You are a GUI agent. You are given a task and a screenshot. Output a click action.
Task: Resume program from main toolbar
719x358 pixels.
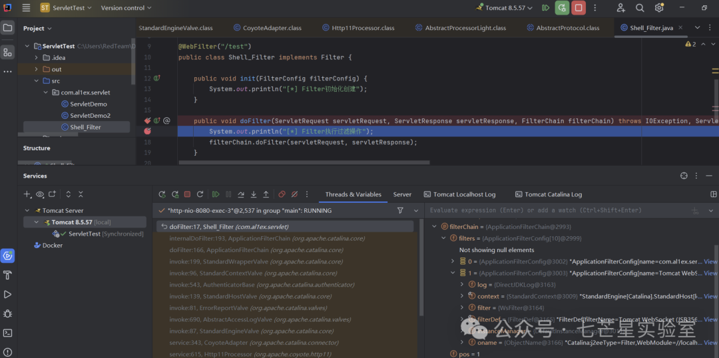[x=546, y=8]
